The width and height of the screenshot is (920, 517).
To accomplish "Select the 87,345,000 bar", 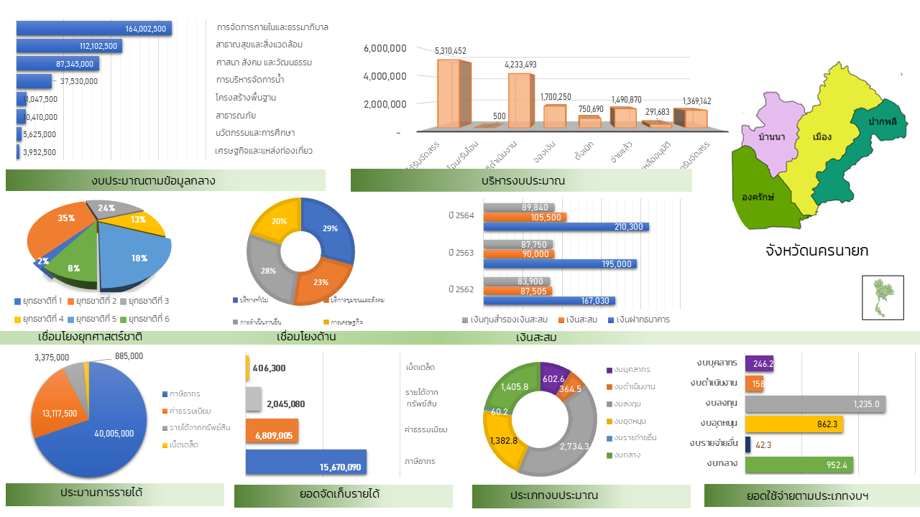I will click(x=57, y=64).
